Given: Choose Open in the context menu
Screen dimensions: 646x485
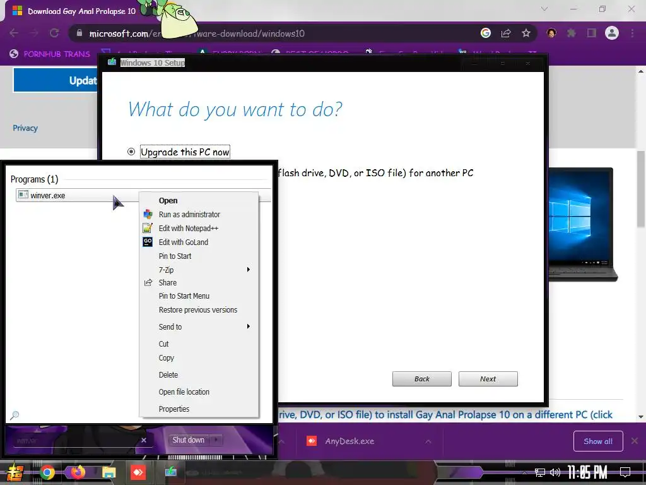Looking at the screenshot, I should click(199, 201).
